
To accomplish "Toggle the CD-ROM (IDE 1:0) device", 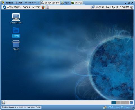I will (50, 3).
